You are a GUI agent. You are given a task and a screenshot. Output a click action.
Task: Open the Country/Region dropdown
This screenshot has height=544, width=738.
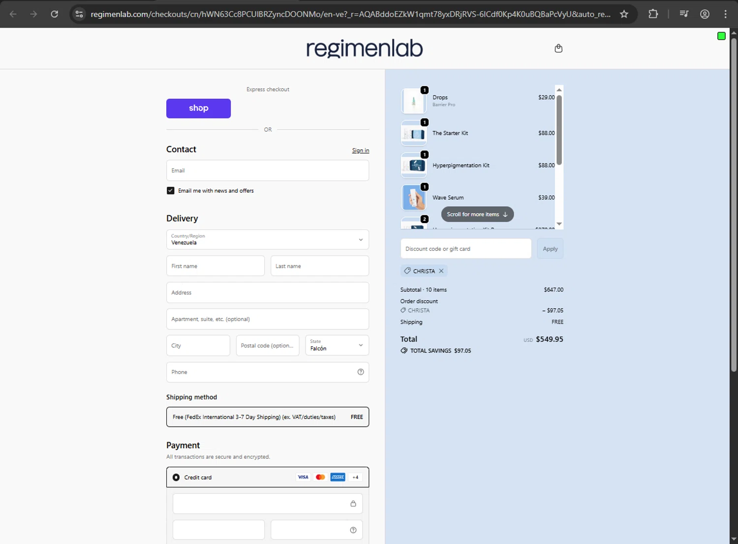coord(268,239)
